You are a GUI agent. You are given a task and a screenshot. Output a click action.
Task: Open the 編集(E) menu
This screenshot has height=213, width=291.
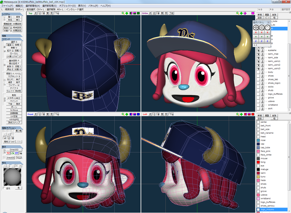(x=19, y=6)
